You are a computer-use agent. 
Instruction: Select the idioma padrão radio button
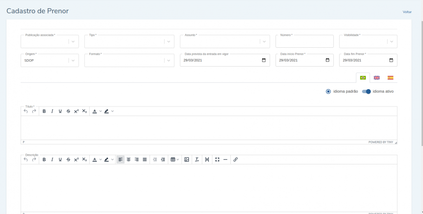328,91
